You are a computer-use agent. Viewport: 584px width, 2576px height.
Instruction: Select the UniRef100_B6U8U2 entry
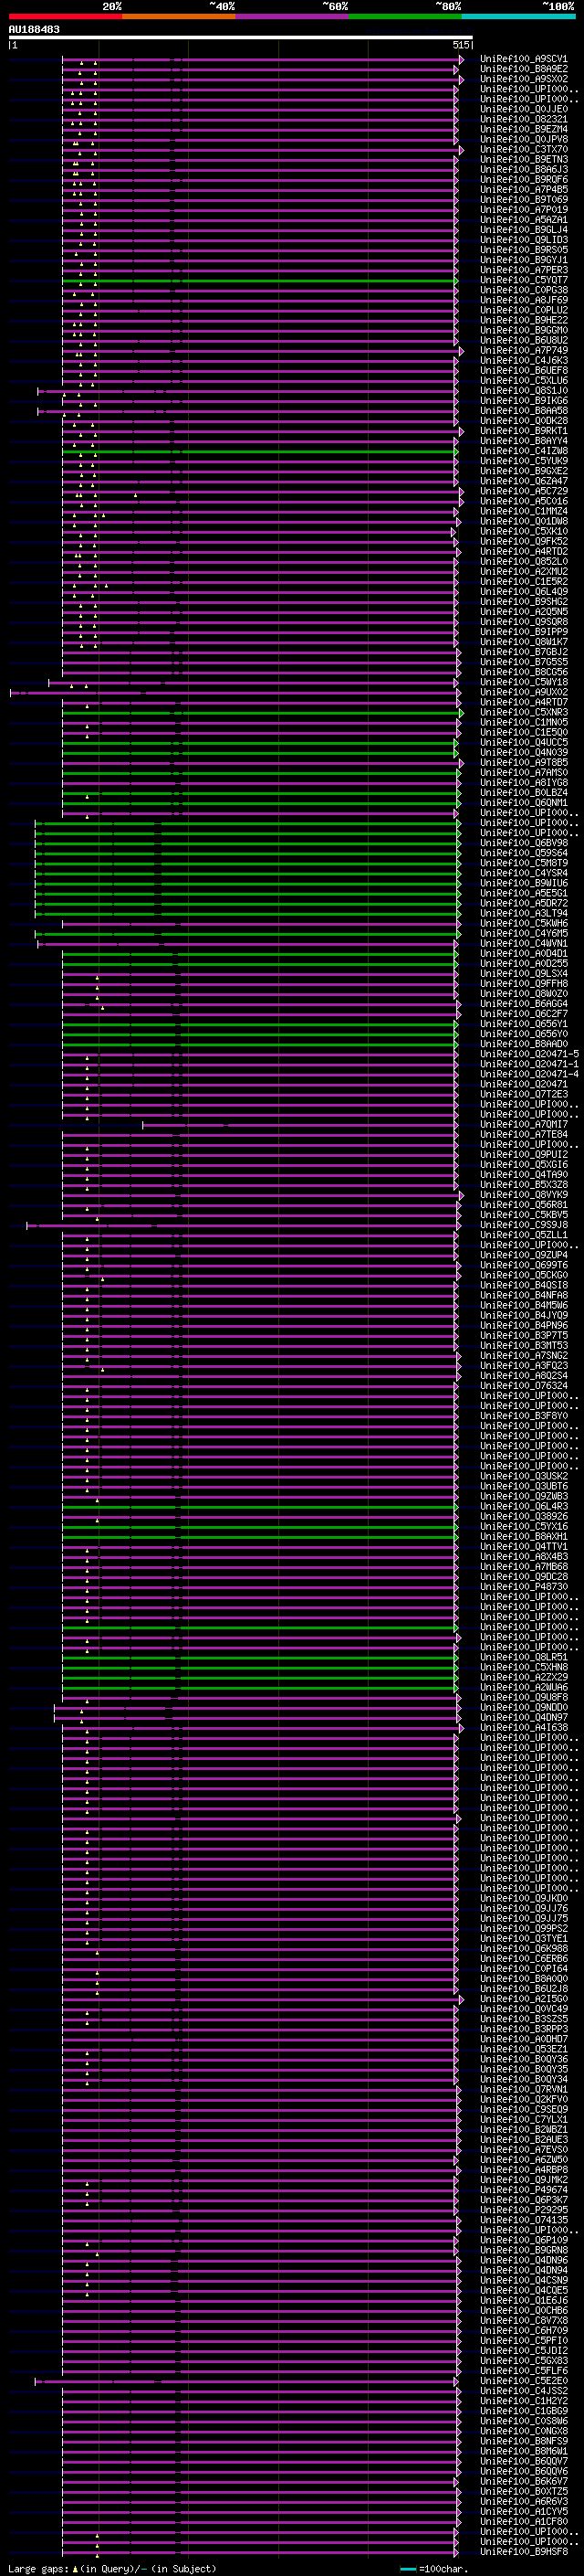524,340
